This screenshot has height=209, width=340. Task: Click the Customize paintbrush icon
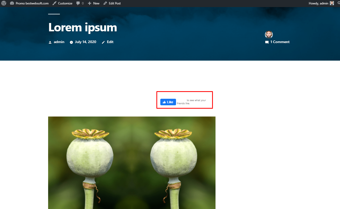point(54,3)
